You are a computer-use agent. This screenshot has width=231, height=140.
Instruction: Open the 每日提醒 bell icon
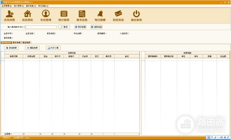[100, 16]
